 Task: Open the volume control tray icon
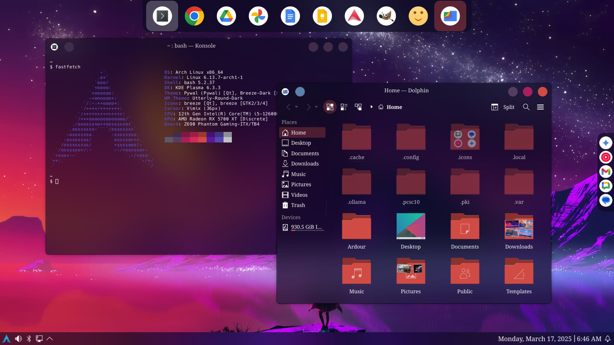[18, 339]
